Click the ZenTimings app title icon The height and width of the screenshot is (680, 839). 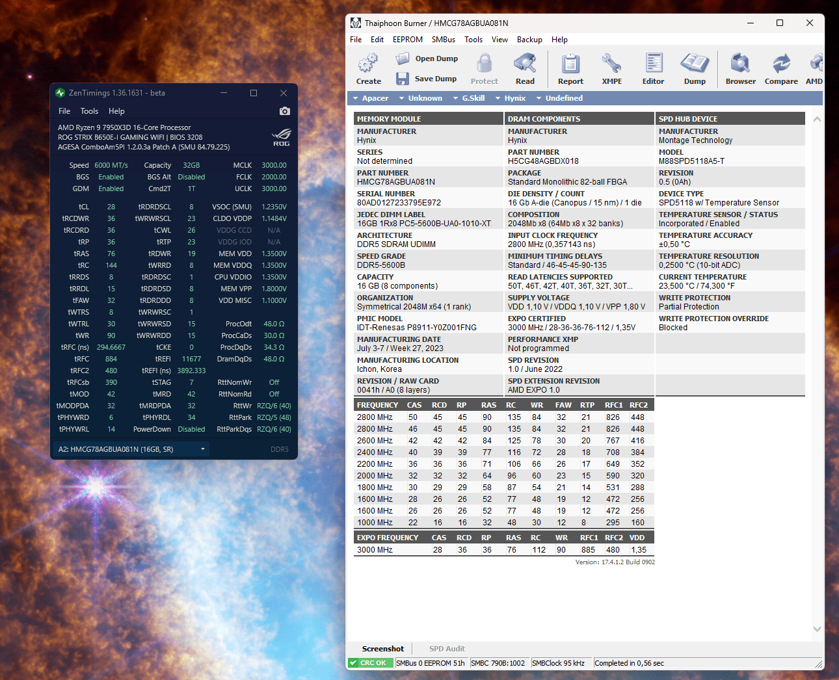click(x=60, y=93)
